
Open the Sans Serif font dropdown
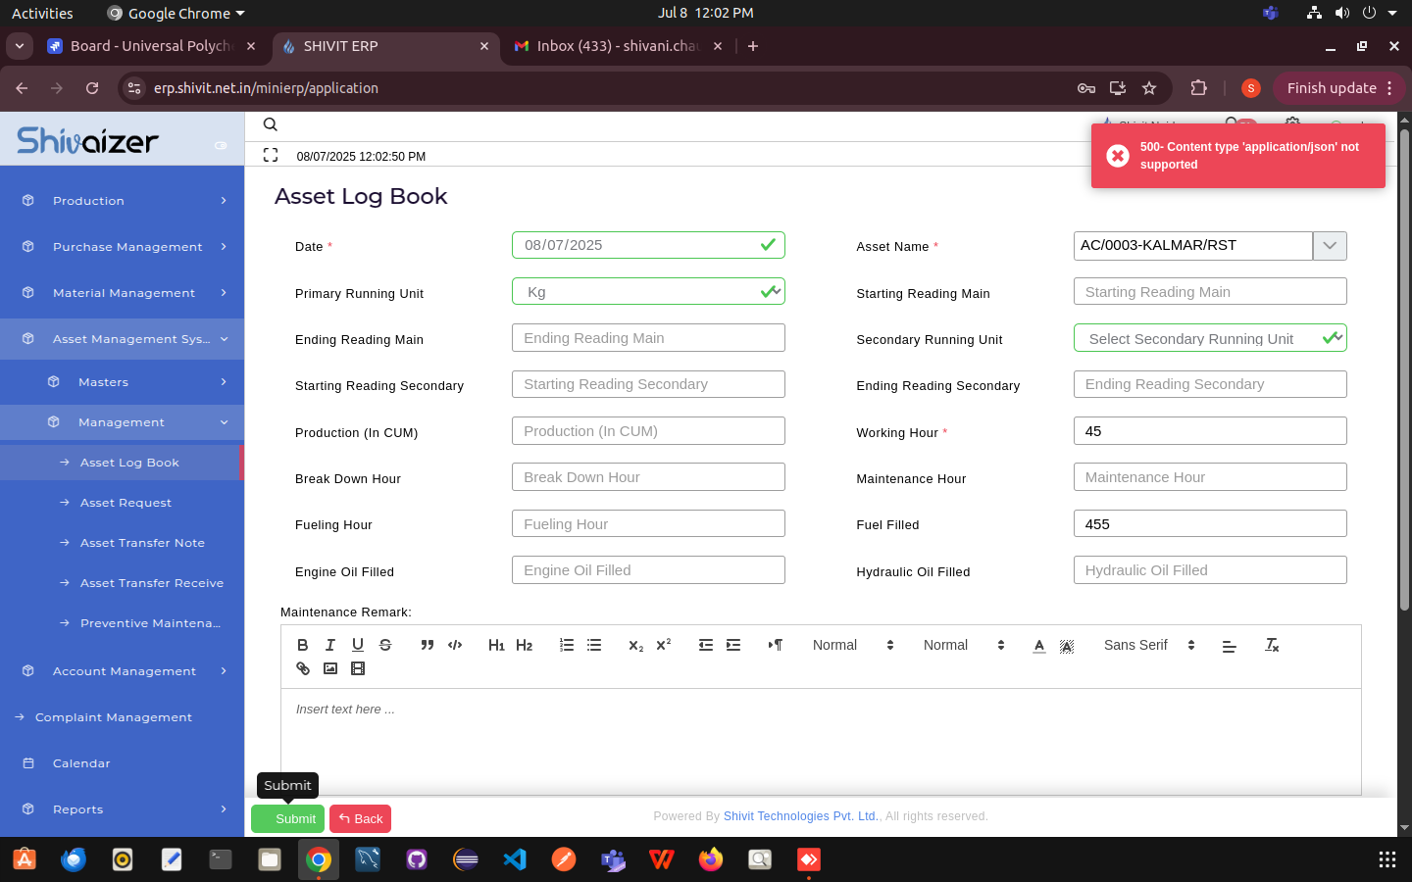coord(1148,645)
